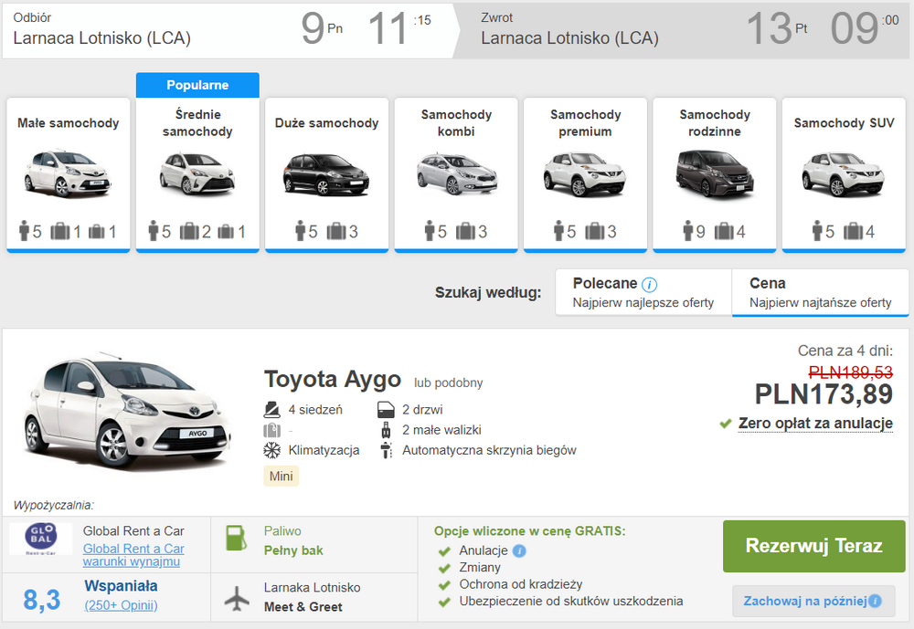Select the Samochody rodzinne category
This screenshot has height=629, width=914.
point(715,174)
